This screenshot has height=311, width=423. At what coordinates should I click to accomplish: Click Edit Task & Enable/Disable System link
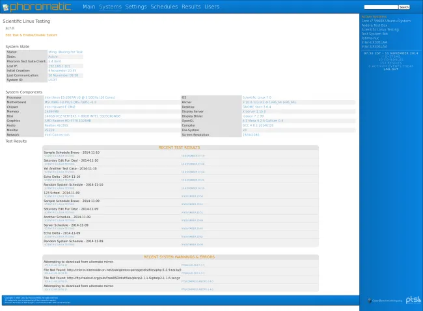coord(31,35)
